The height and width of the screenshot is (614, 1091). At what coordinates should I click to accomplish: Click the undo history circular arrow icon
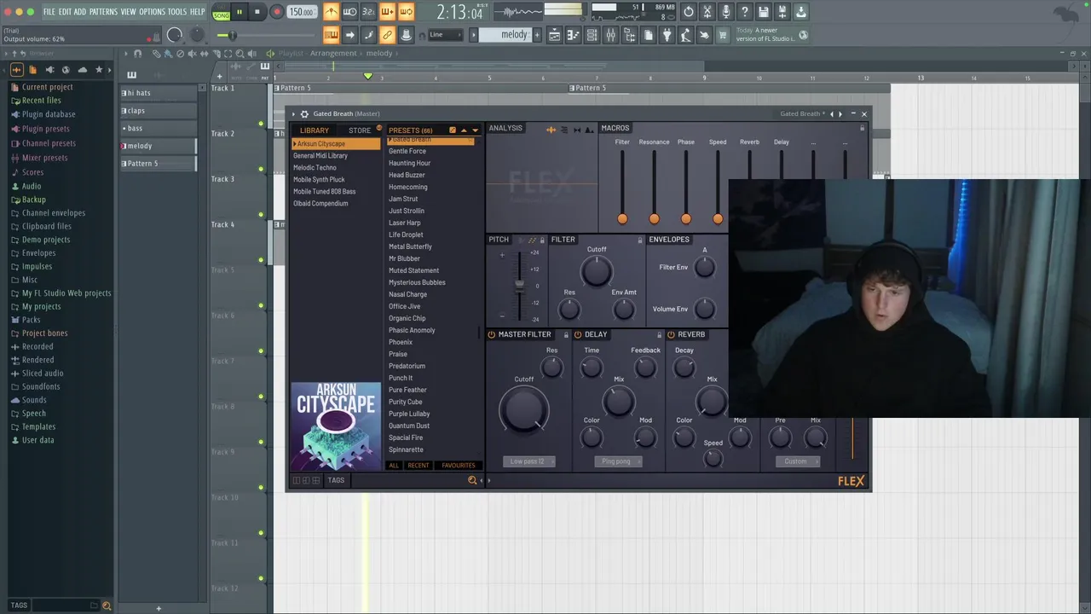[689, 12]
